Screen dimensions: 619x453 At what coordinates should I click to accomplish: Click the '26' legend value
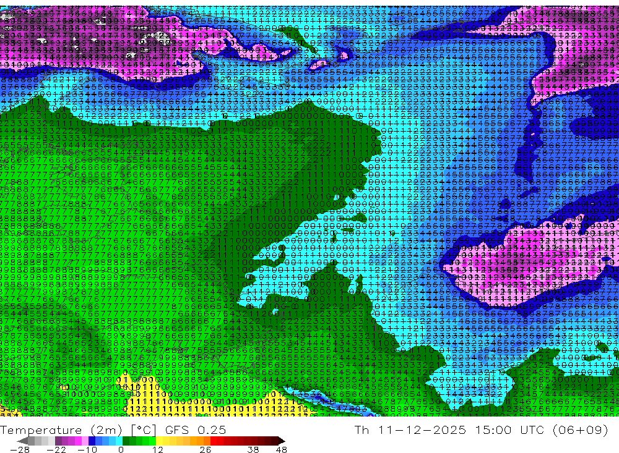click(206, 450)
